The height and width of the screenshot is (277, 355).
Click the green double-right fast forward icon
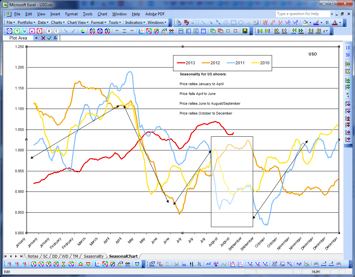click(x=301, y=31)
